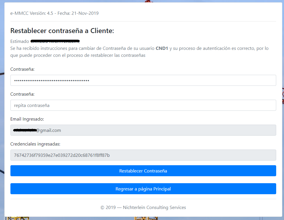Click the 'repita contraseña' input field
The height and width of the screenshot is (220, 284).
[143, 105]
